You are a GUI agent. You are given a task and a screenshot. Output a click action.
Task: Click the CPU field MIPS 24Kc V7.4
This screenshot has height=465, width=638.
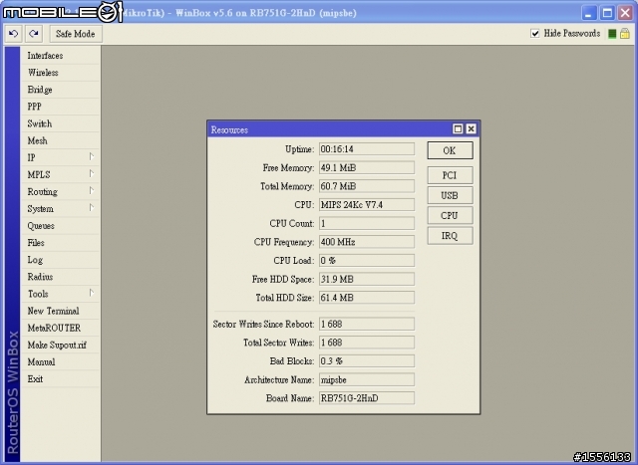[x=367, y=204]
